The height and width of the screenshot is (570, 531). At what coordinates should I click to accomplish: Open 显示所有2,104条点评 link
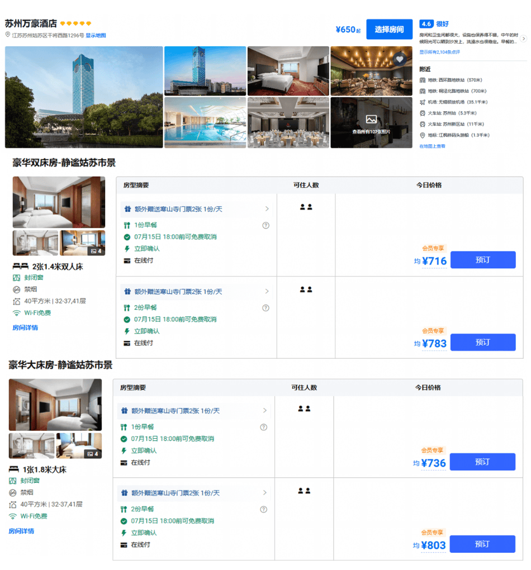tap(439, 52)
